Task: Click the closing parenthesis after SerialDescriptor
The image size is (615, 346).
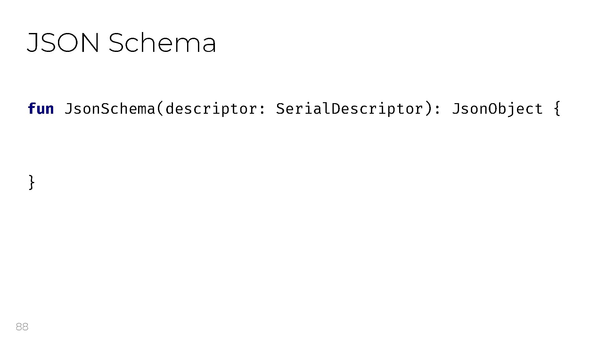Action: pos(429,109)
